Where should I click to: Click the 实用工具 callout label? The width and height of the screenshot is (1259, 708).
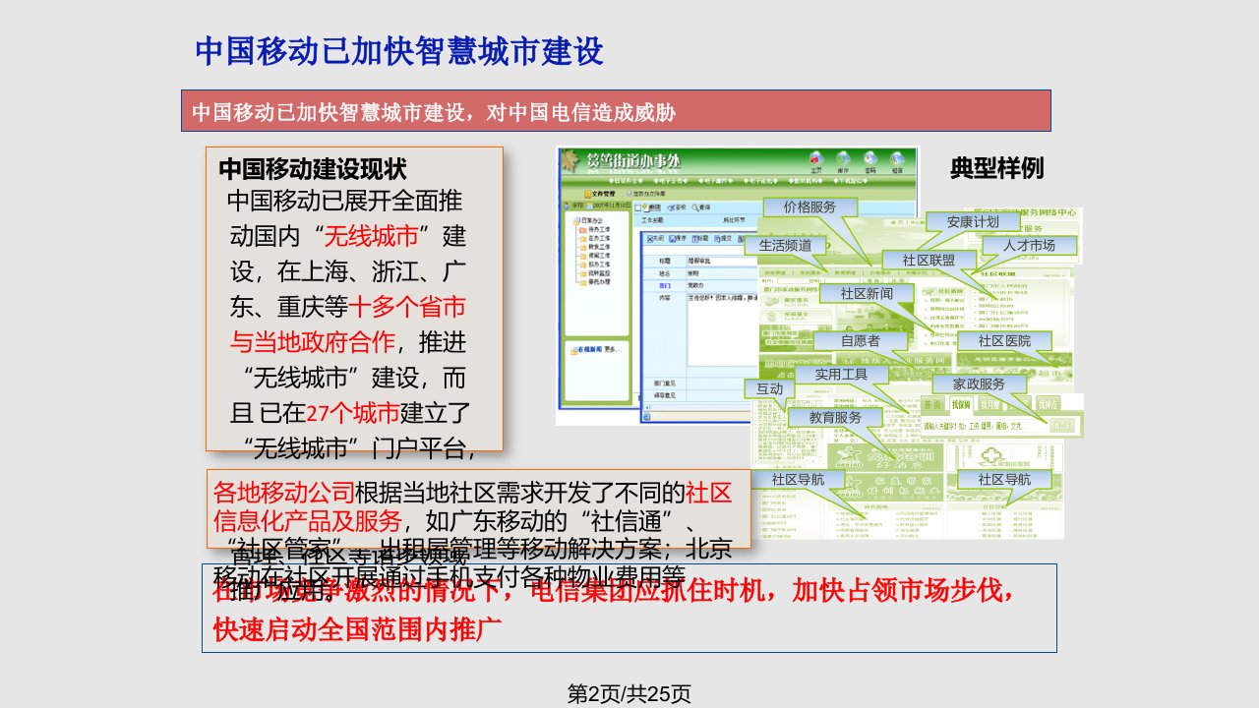(842, 375)
